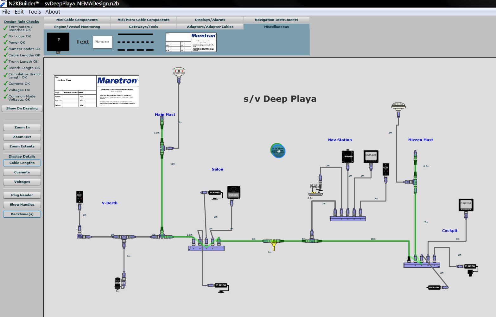
Task: Select the Maretron title block palette item
Action: coord(191,42)
